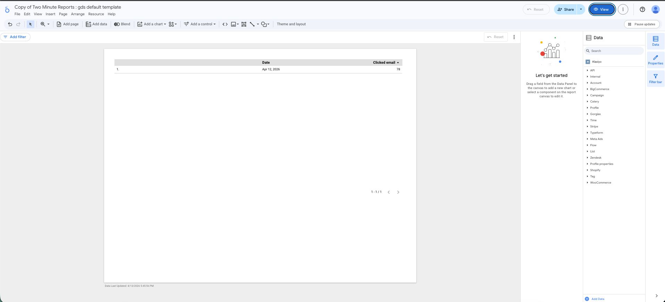This screenshot has height=302, width=665.
Task: Open the Arrange menu
Action: coord(78,14)
